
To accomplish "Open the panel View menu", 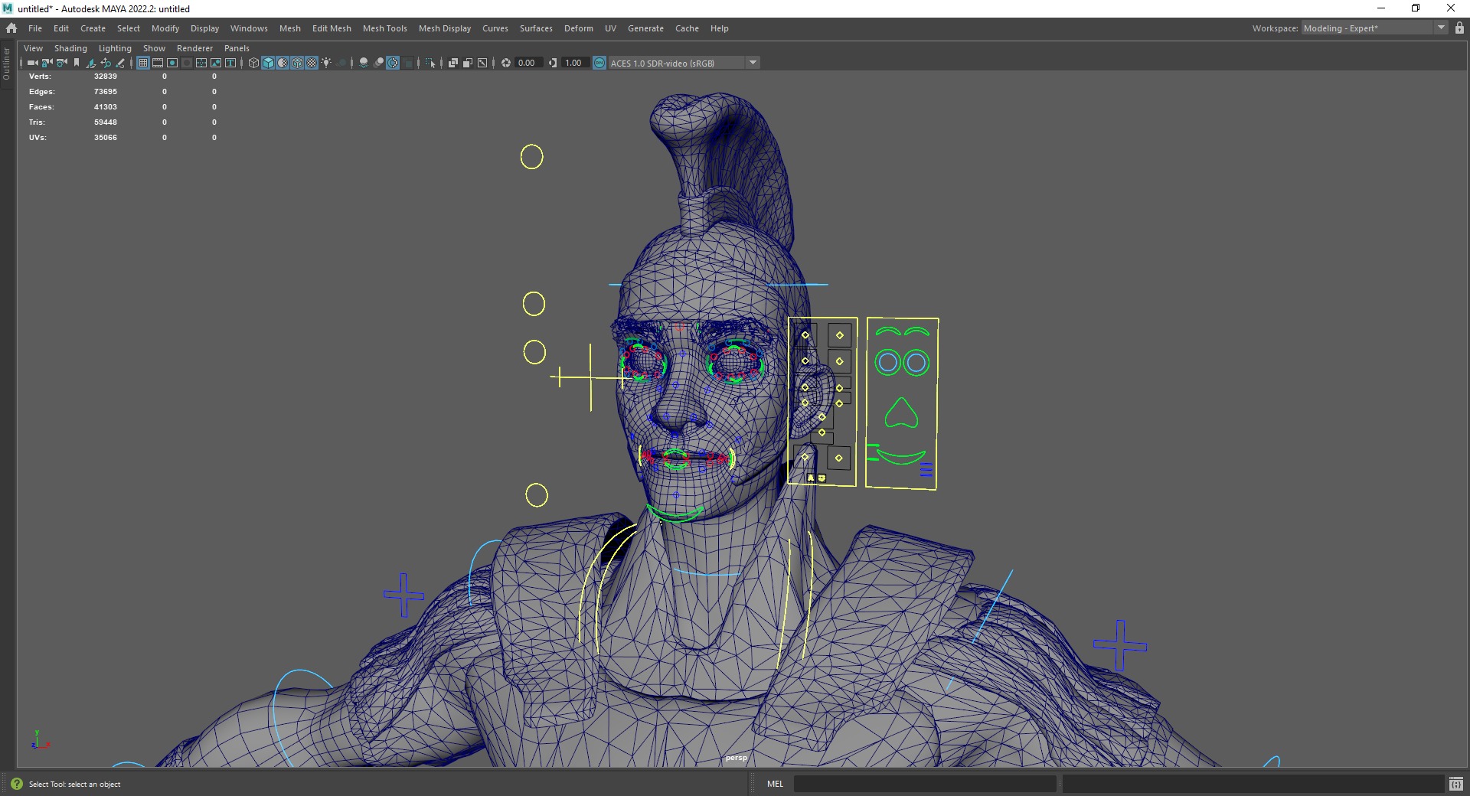I will pyautogui.click(x=34, y=48).
